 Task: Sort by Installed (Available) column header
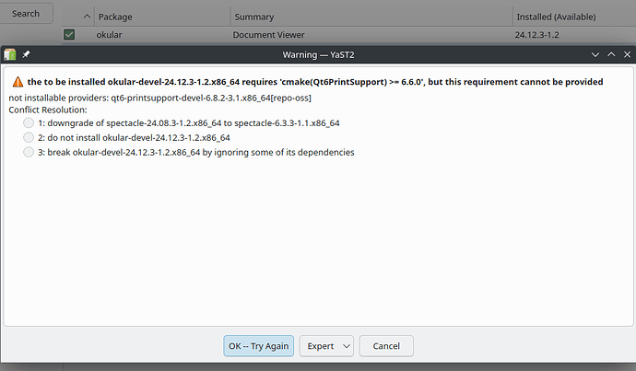click(x=574, y=17)
